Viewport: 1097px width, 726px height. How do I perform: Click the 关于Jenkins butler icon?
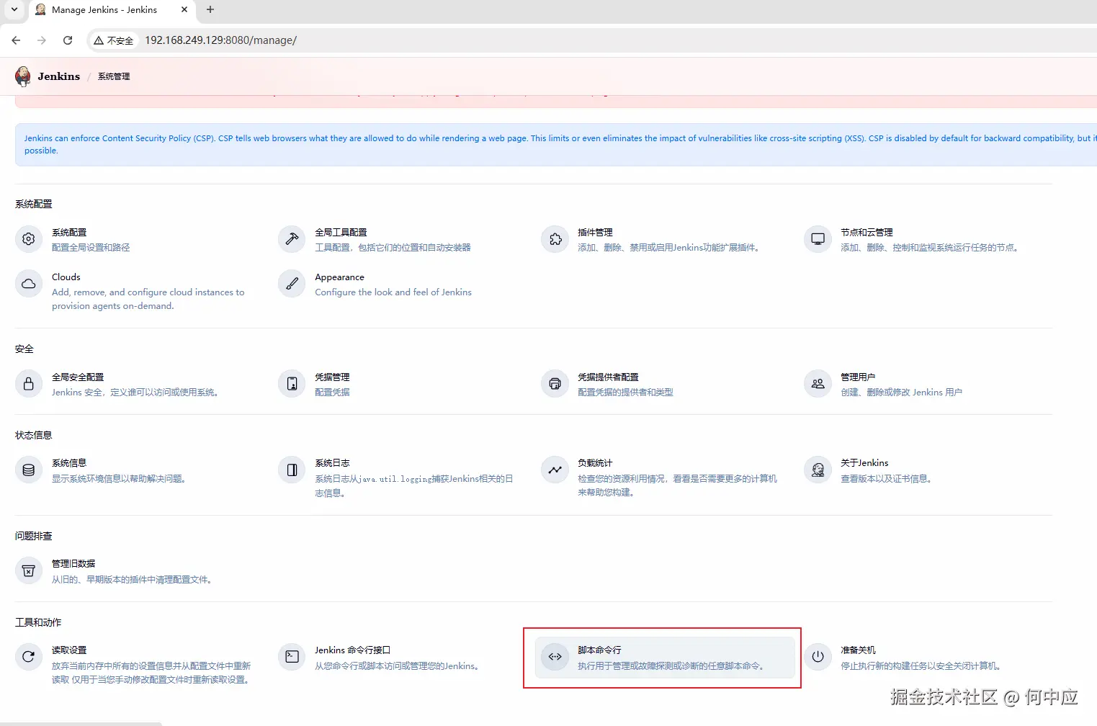point(818,470)
